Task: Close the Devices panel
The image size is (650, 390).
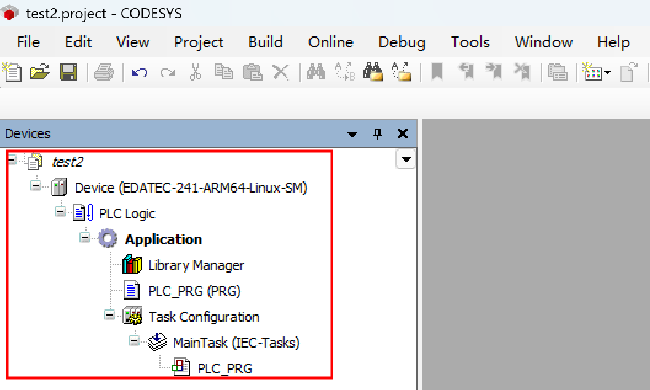Action: [403, 133]
